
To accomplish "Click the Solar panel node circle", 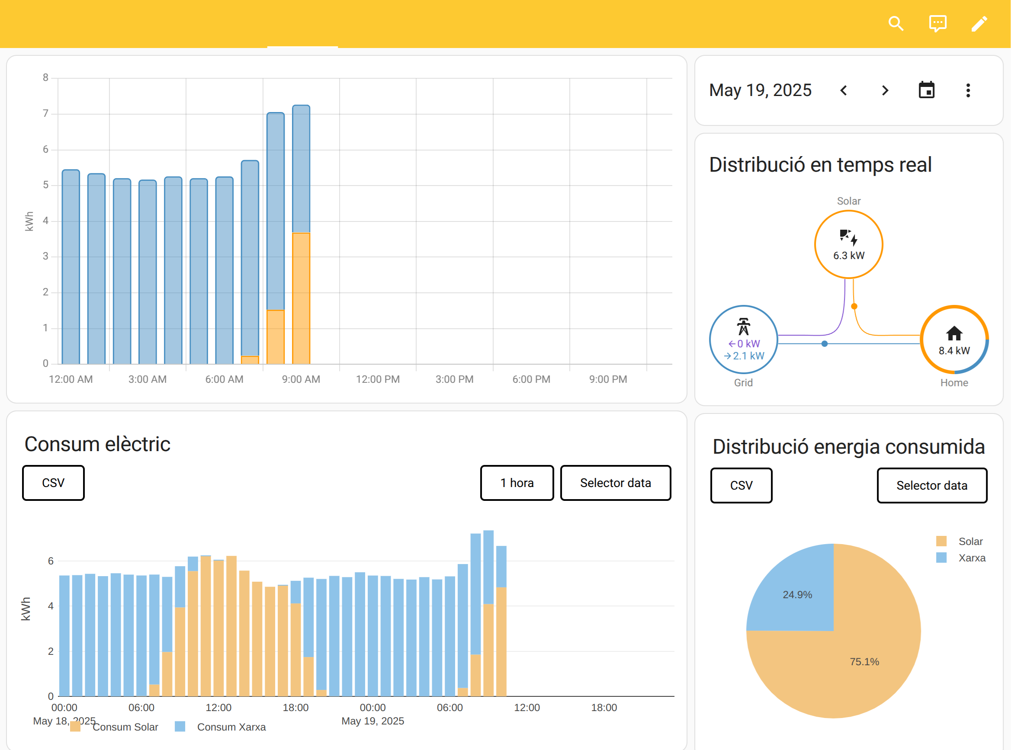I will 848,244.
